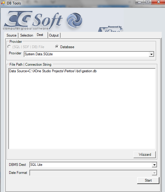Screen dimensions: 165x192
Task: Select the (SQL | SDF | DB) File option
Action: pyautogui.click(x=9, y=47)
